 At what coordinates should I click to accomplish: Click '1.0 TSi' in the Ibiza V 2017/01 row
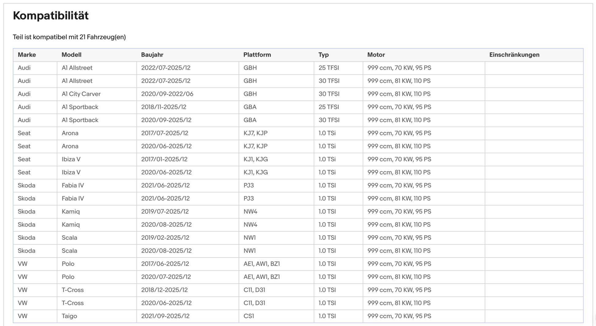(x=327, y=159)
